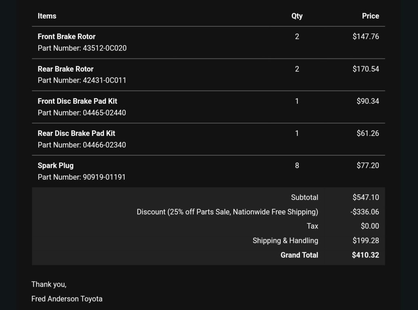This screenshot has height=310, width=418.
Task: Select part number 04465-02440
Action: [x=104, y=113]
